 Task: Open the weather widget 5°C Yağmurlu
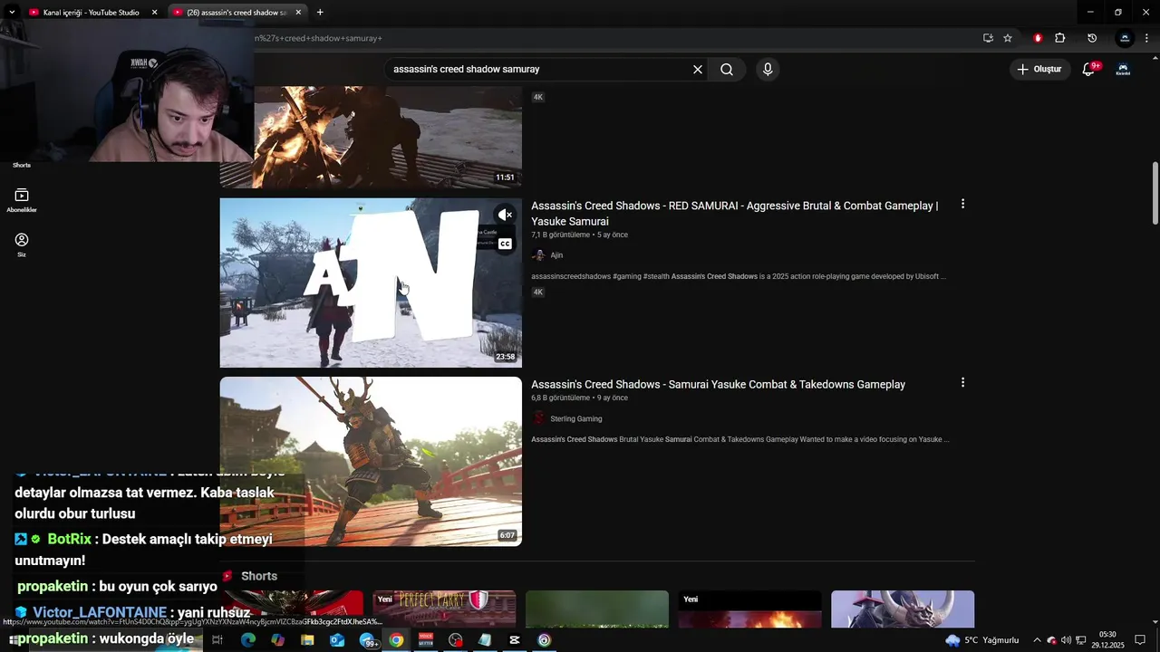(982, 640)
